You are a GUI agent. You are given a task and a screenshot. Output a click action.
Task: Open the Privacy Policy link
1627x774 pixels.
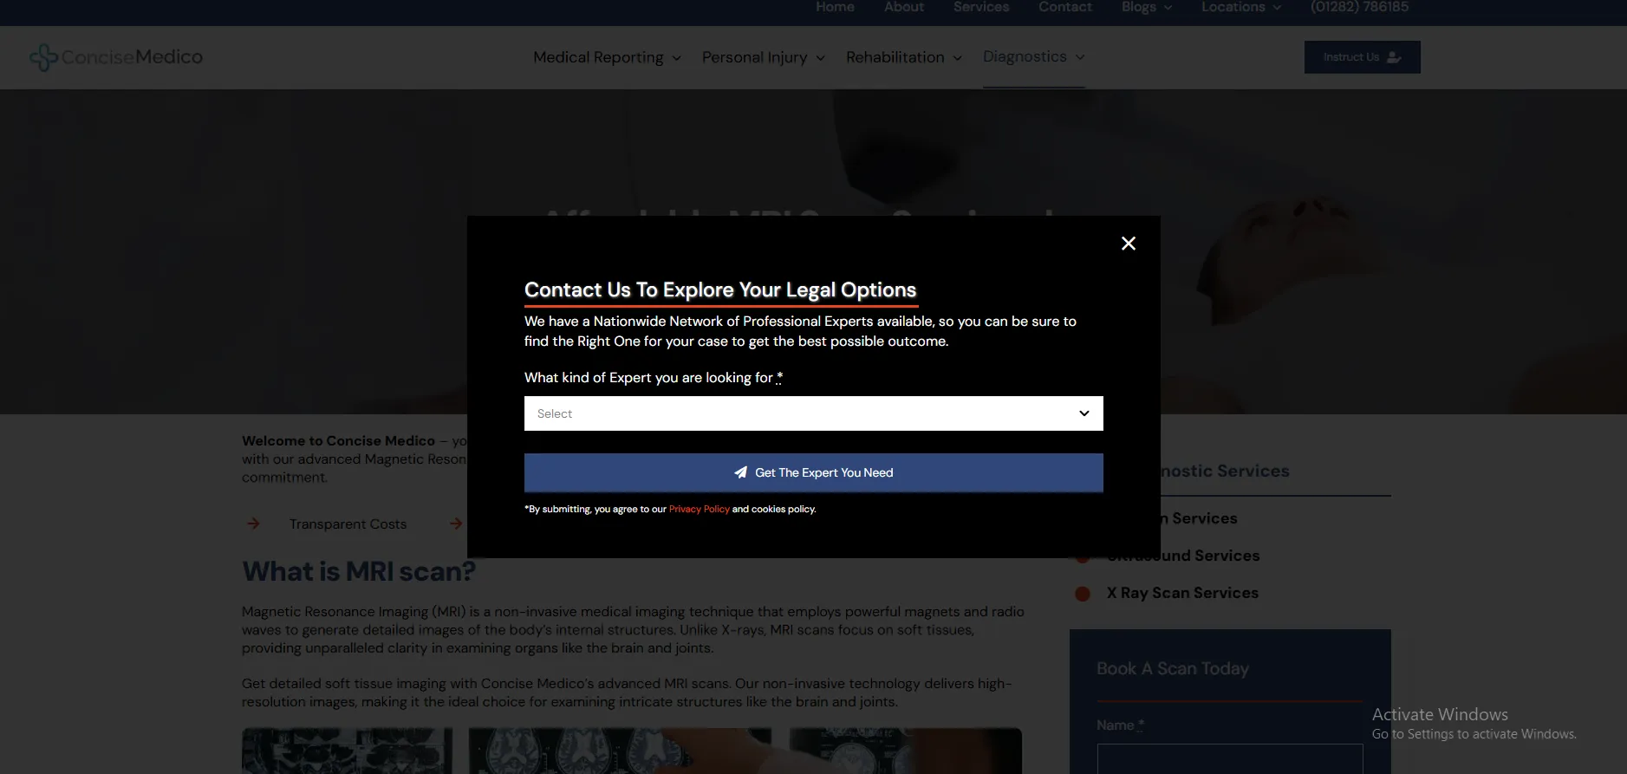click(699, 509)
